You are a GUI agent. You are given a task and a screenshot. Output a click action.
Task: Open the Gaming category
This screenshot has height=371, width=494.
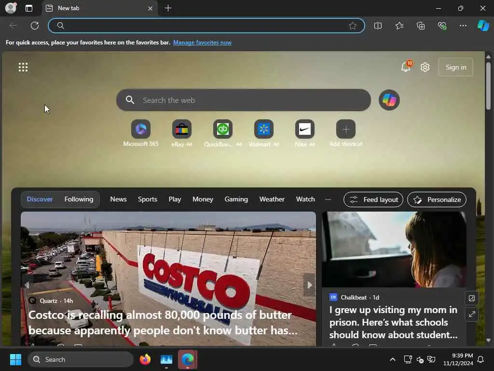click(236, 200)
